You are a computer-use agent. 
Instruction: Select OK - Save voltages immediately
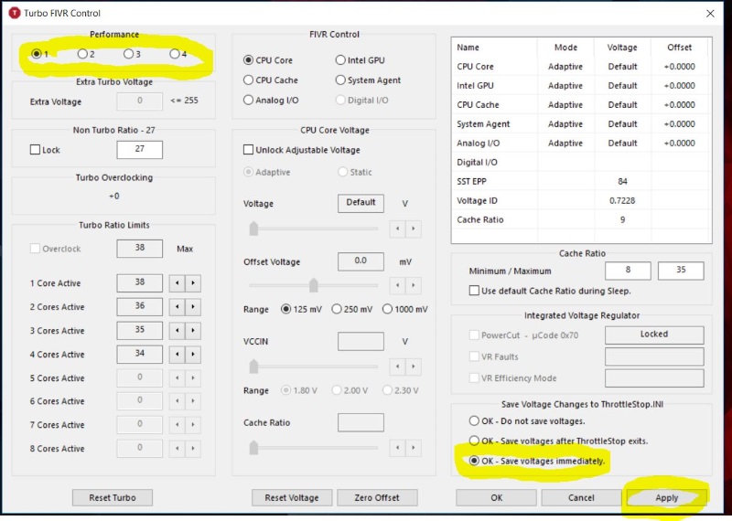click(474, 461)
